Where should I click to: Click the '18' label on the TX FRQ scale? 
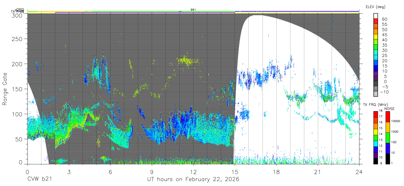tap(381, 111)
